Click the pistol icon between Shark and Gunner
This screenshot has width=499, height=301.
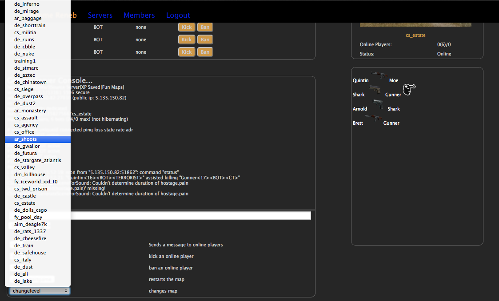[375, 90]
